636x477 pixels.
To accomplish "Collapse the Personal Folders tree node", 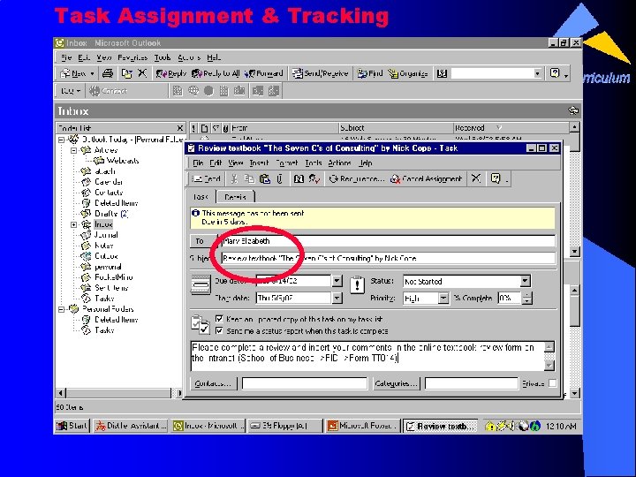I will [x=61, y=309].
